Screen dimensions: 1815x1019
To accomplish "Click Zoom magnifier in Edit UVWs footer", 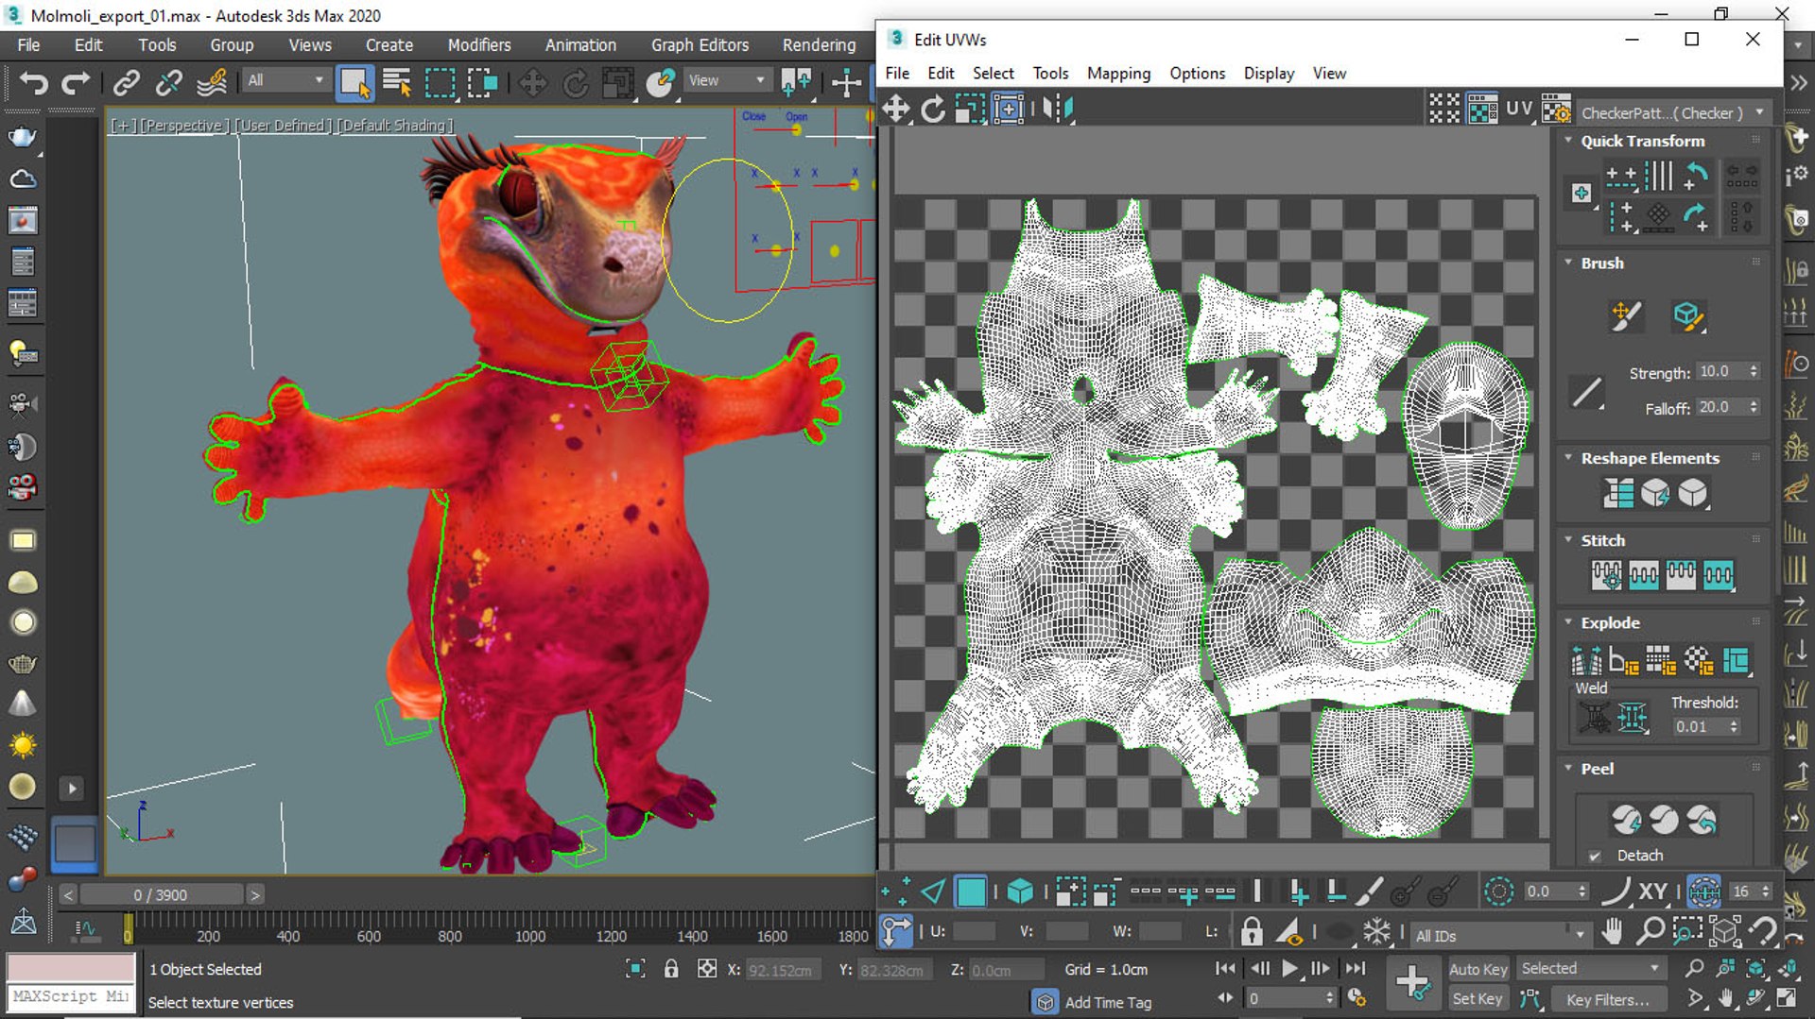I will click(1650, 932).
